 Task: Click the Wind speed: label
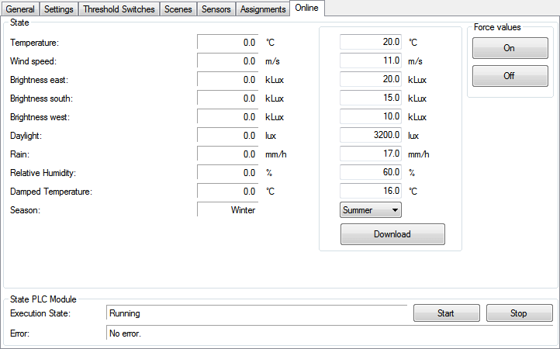(33, 61)
